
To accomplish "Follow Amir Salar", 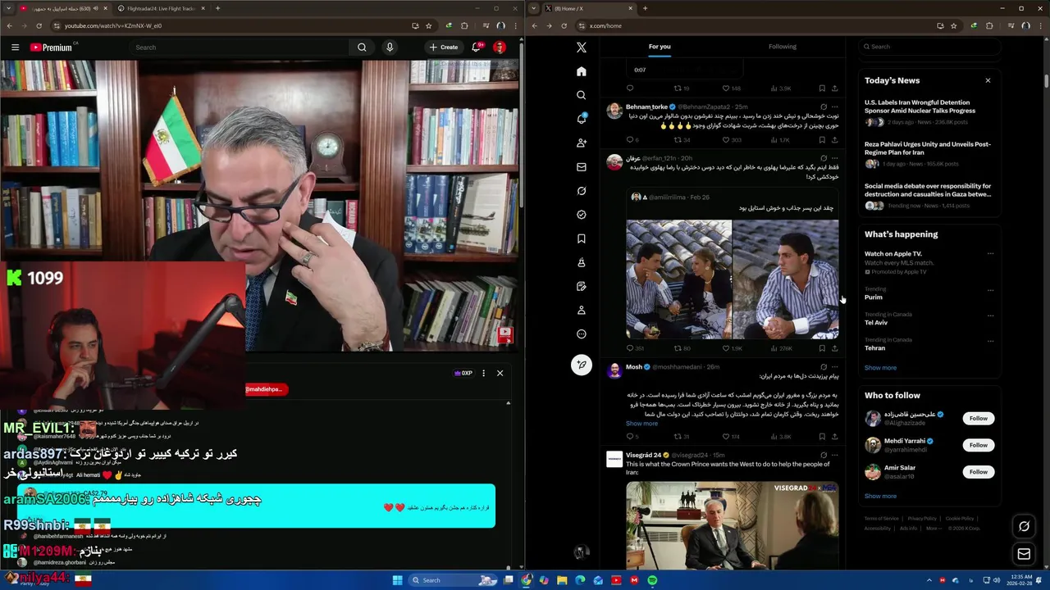I will (x=978, y=472).
